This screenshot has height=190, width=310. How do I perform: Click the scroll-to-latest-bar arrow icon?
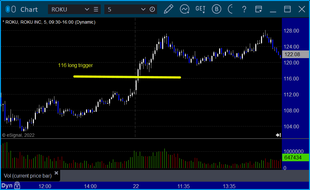[278, 135]
